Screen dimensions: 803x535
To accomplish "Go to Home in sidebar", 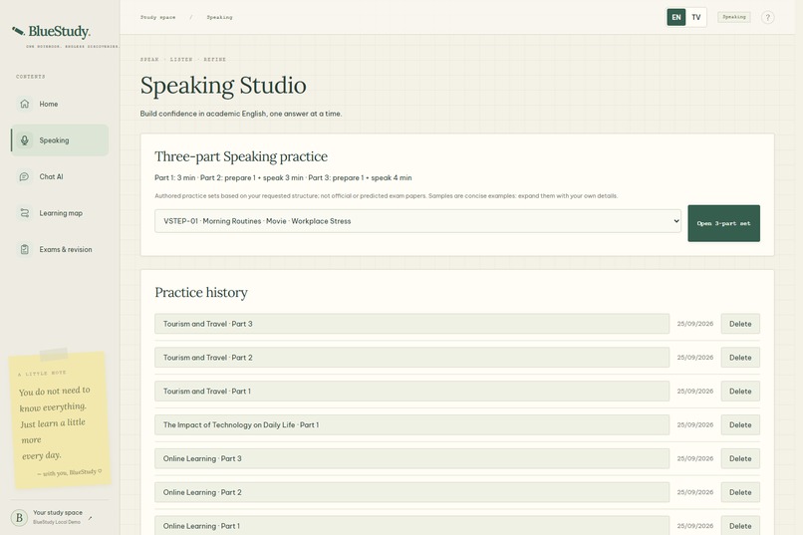I will 60,104.
